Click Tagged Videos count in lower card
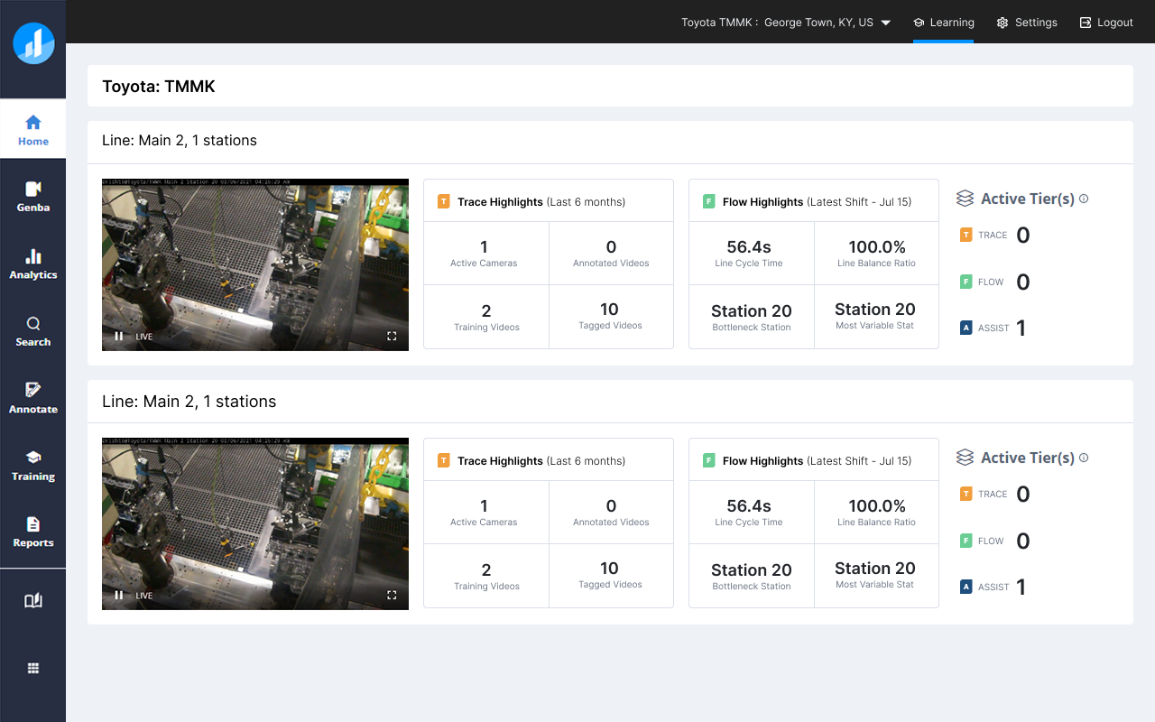This screenshot has width=1155, height=722. coord(610,568)
